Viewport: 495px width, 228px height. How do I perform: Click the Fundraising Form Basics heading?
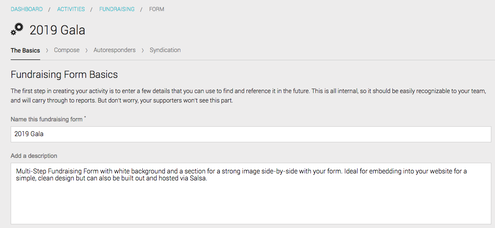click(64, 75)
